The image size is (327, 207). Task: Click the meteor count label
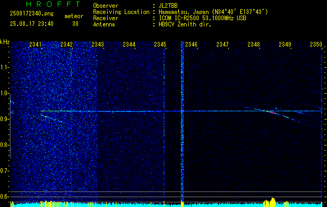[x=74, y=16]
